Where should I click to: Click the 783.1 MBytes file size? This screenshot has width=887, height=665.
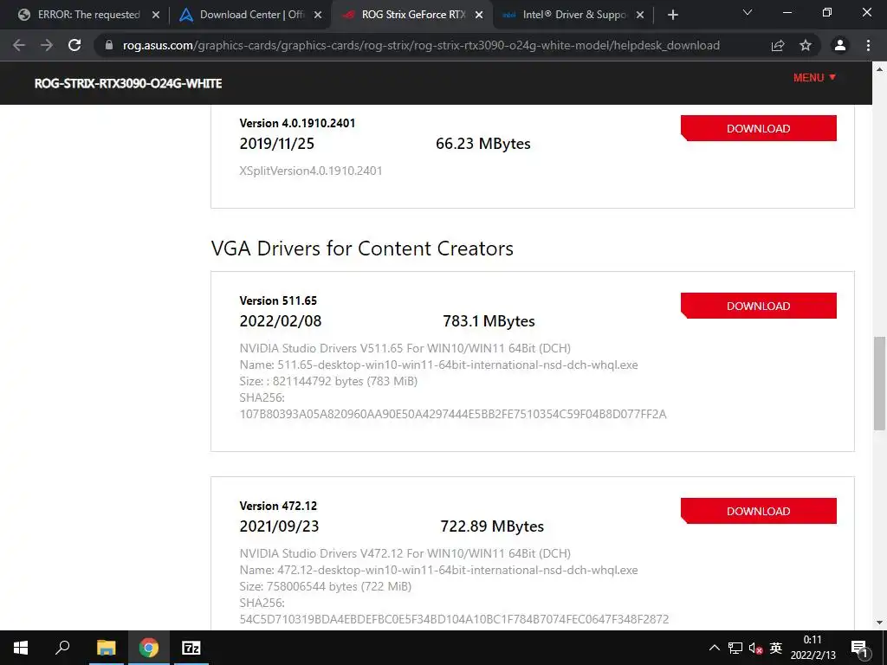coord(489,320)
